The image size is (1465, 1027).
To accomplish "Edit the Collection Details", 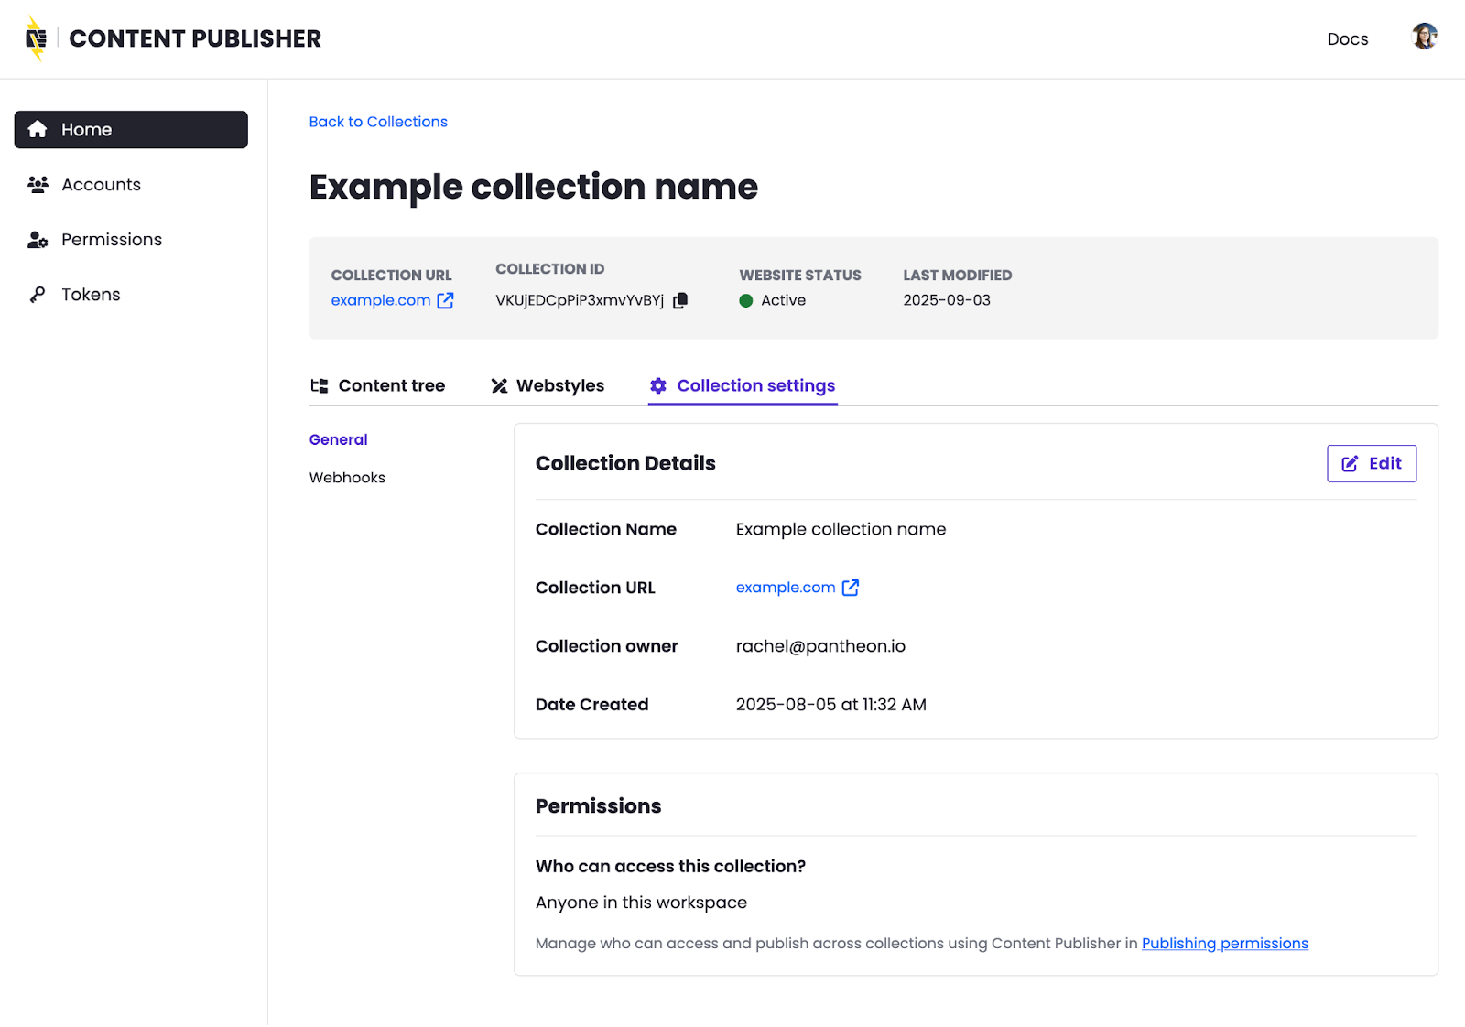I will click(x=1371, y=463).
